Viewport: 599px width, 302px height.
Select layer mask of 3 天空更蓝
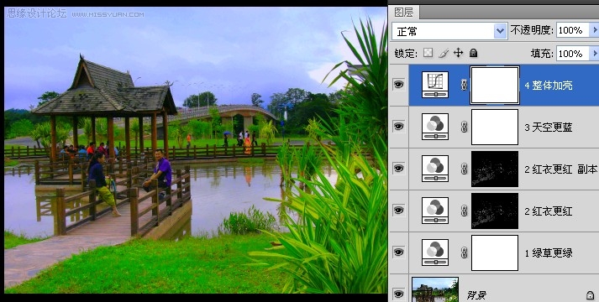click(x=495, y=127)
